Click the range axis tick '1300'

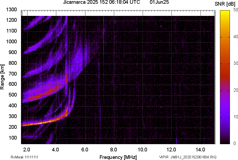(x=11, y=10)
